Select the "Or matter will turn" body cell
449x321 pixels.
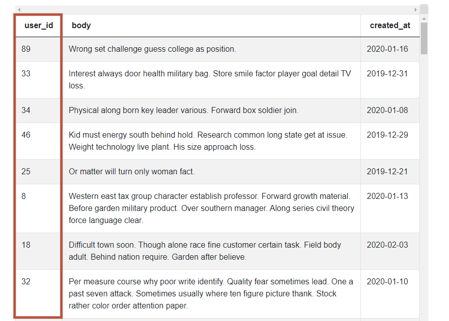(132, 171)
